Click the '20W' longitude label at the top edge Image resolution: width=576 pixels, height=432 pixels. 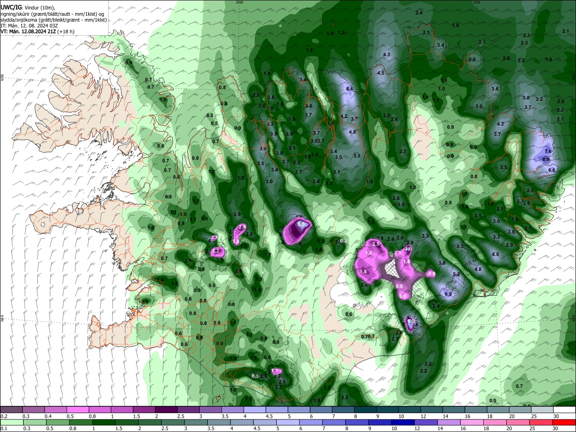coord(239,2)
